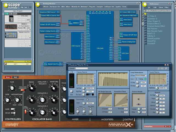
Task: Click the Oscillator-2 frequency knob
Action: [42, 100]
